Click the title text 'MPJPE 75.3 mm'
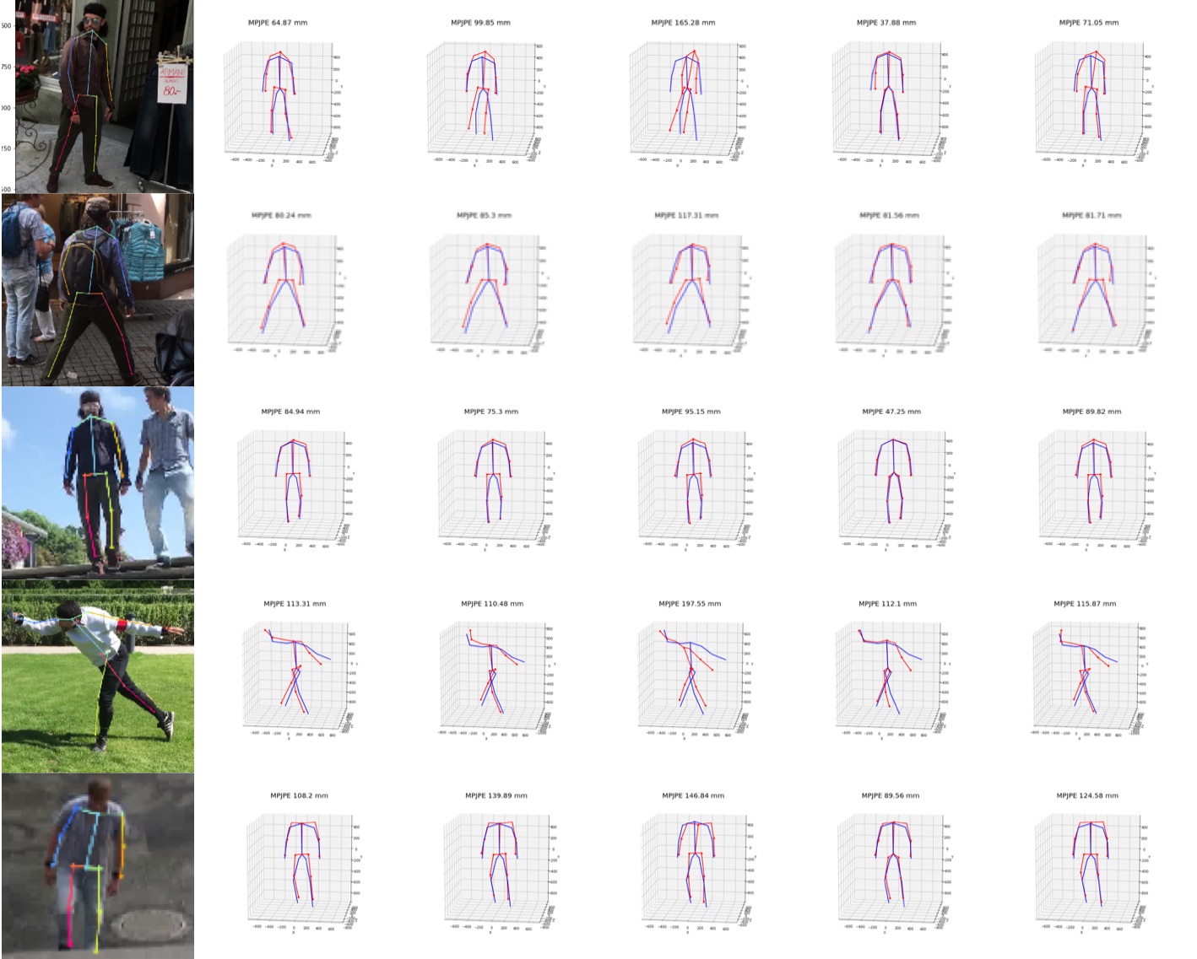Viewport: 1197px width, 959px height. (491, 412)
